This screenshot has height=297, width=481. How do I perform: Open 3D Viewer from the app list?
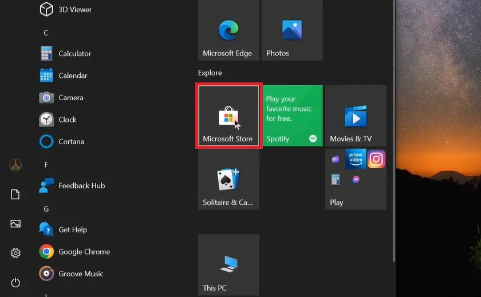[x=66, y=10]
